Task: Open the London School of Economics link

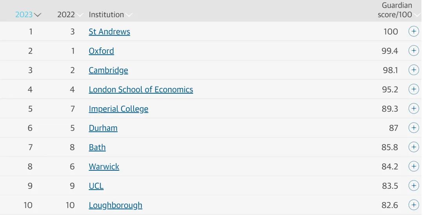Action: (x=141, y=90)
